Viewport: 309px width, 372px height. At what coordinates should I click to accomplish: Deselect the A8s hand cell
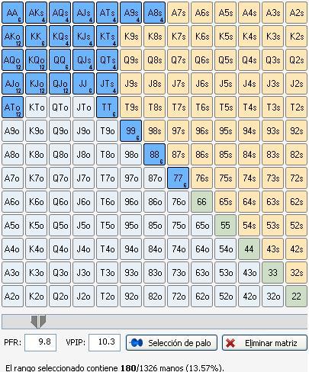pyautogui.click(x=154, y=13)
